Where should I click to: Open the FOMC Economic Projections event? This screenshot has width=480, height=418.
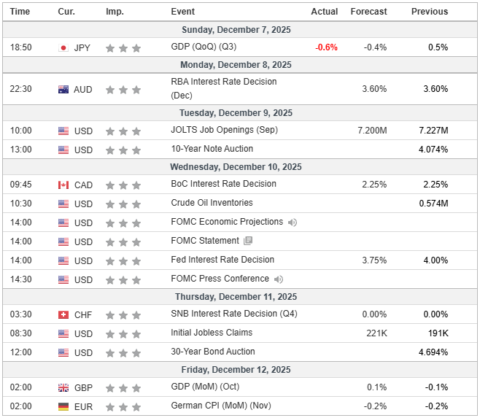point(227,222)
